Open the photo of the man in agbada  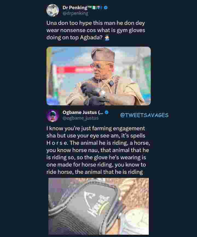click(x=99, y=76)
